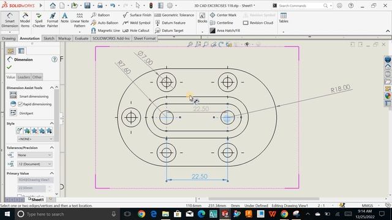Open the style NONE dropdown
The width and height of the screenshot is (392, 220).
(x=35, y=139)
